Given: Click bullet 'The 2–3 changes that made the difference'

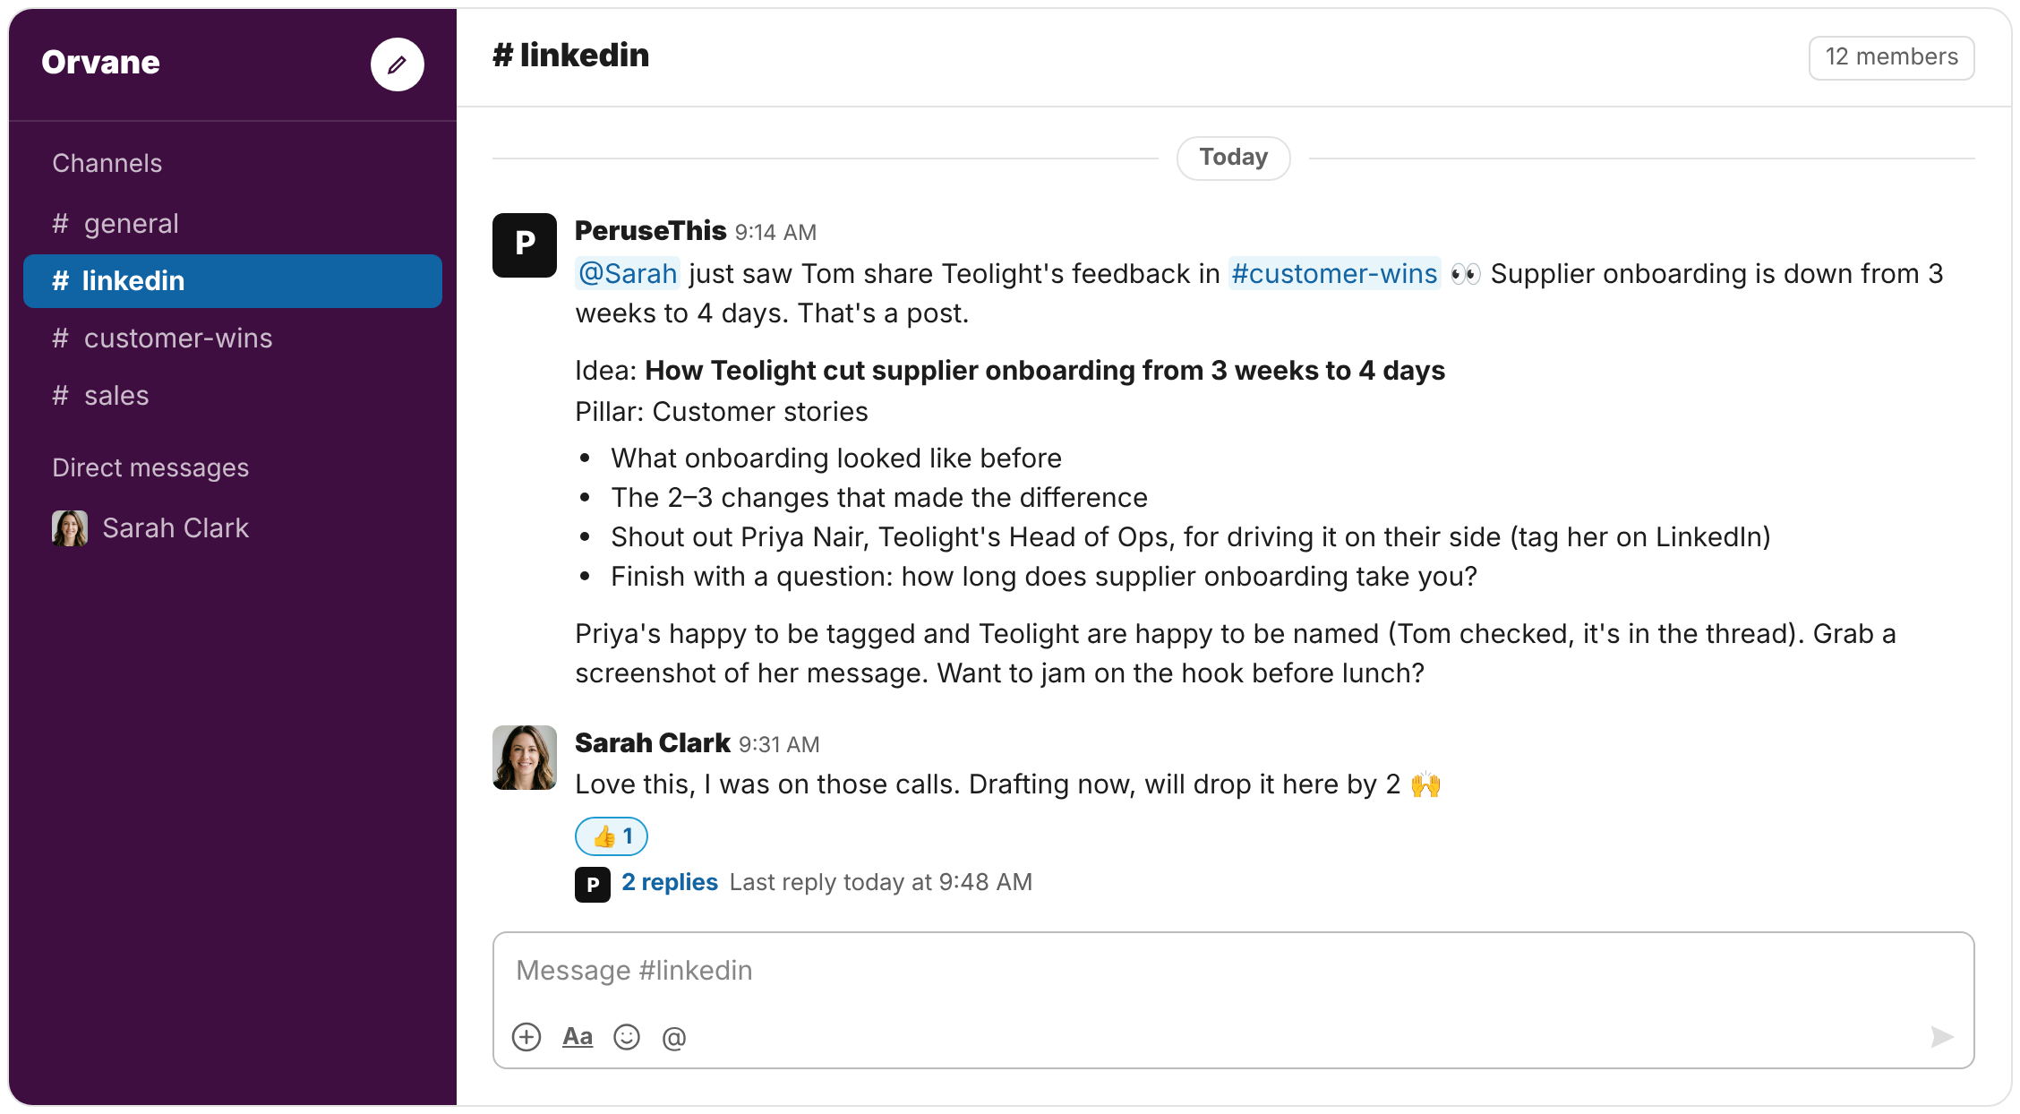Looking at the screenshot, I should pyautogui.click(x=879, y=498).
